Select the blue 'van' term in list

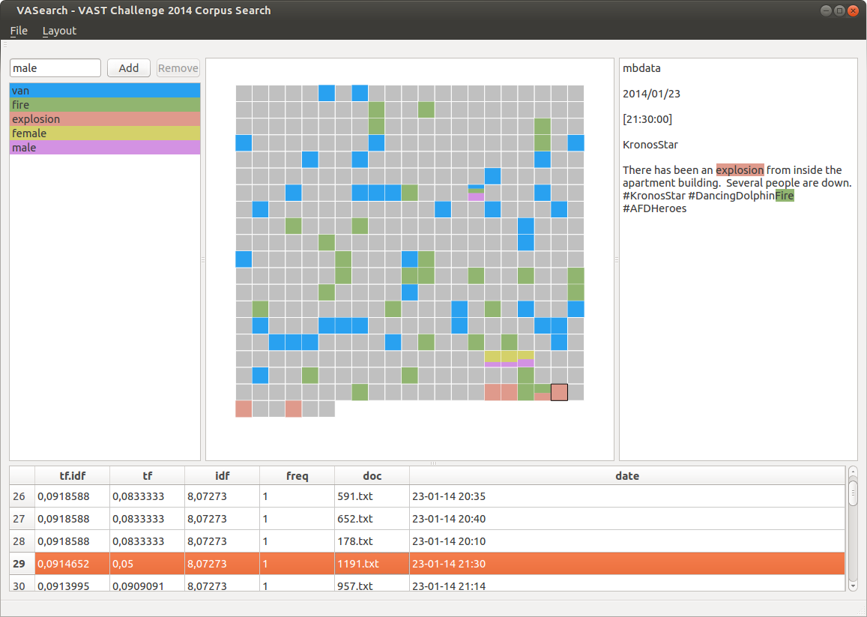(105, 91)
